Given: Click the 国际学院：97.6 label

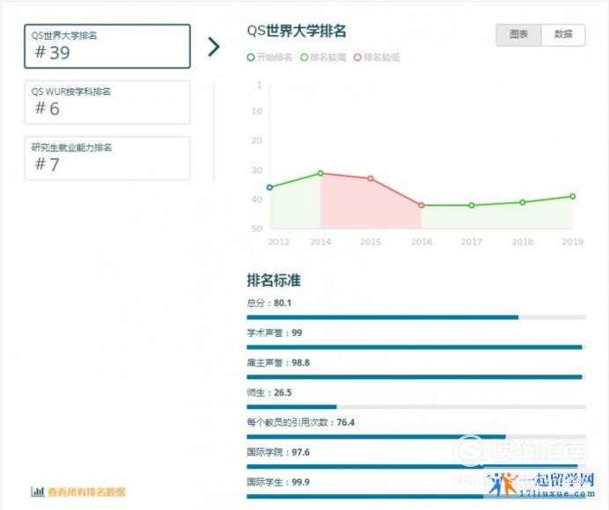Looking at the screenshot, I should 278,453.
